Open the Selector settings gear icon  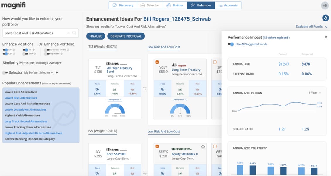57,72
